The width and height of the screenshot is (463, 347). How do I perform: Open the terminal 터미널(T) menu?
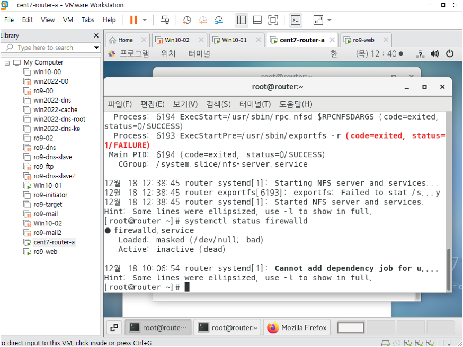255,104
